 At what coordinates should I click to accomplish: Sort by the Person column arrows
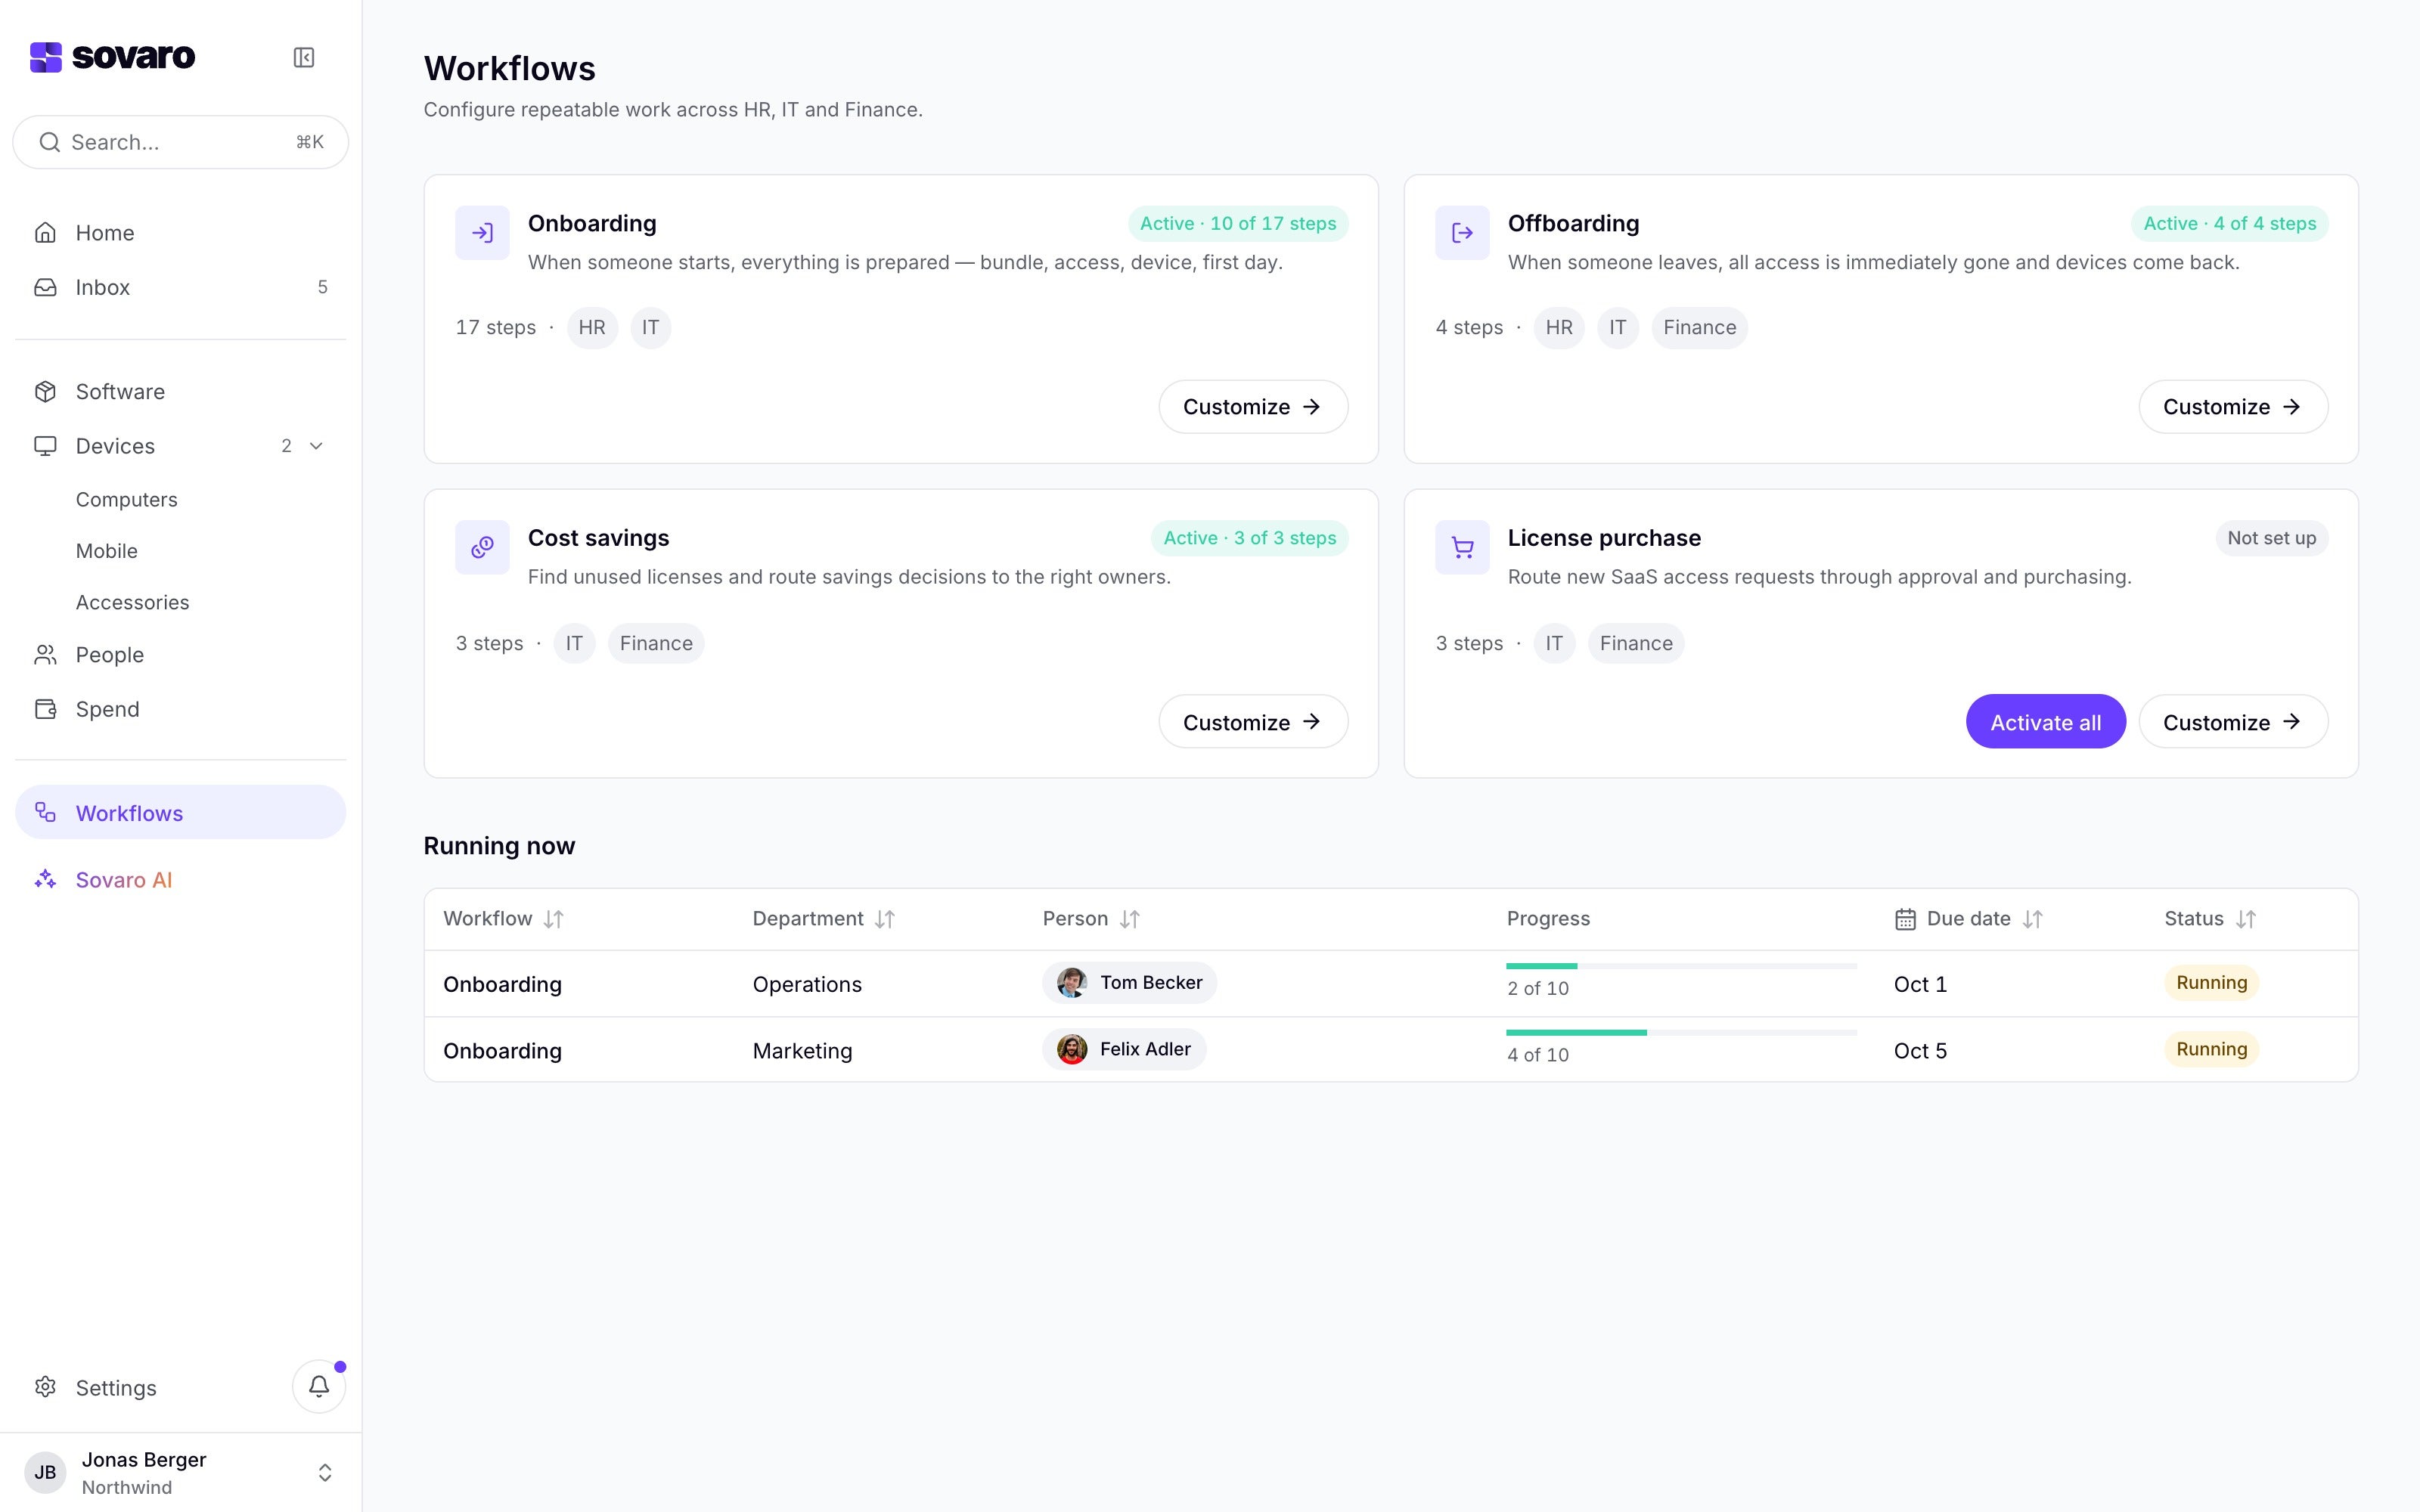1130,919
